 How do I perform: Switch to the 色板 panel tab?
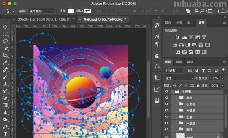point(179,23)
